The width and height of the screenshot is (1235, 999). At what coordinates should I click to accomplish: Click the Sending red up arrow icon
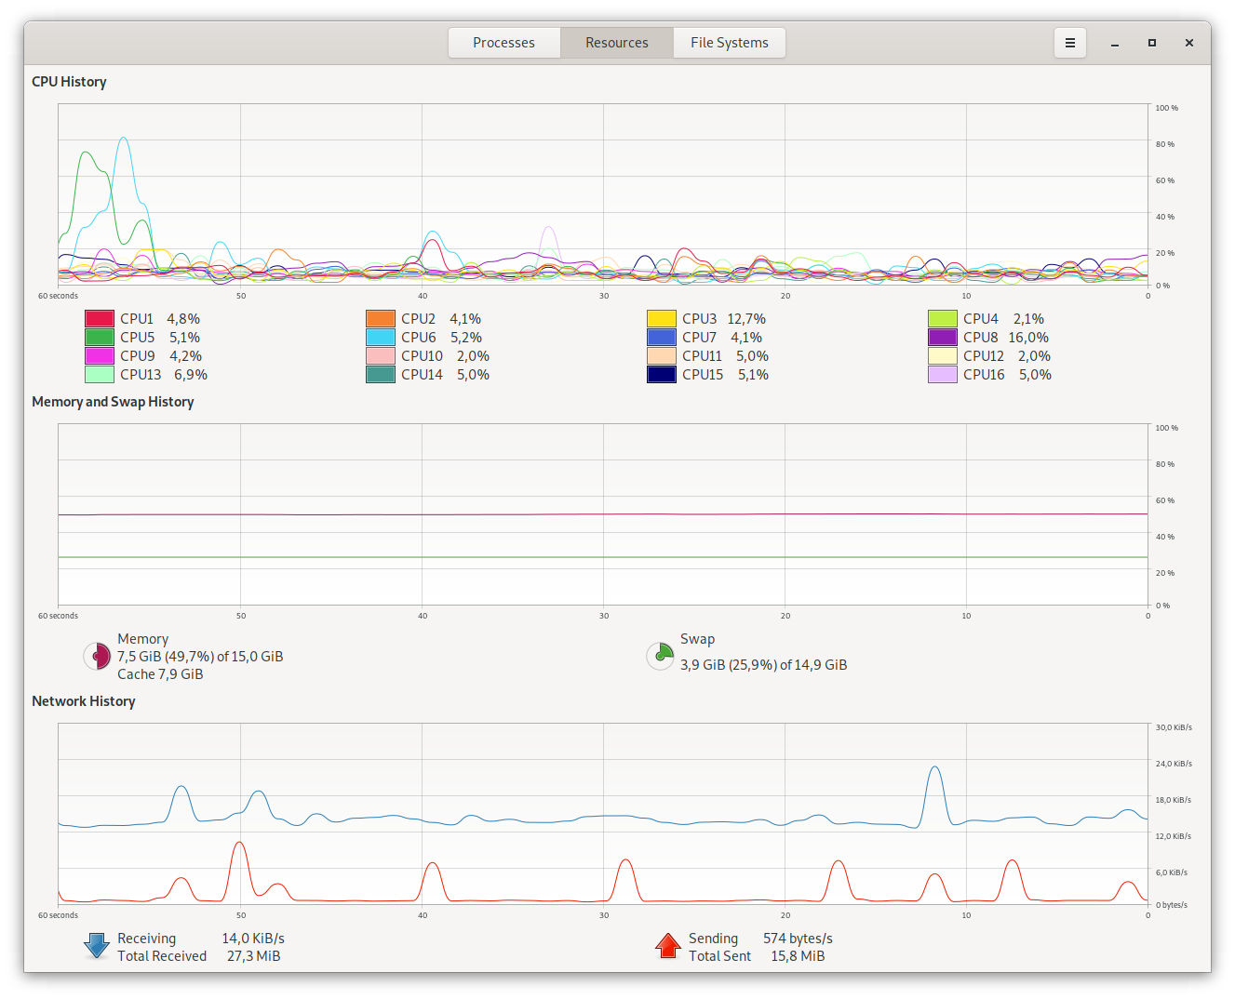pyautogui.click(x=668, y=946)
